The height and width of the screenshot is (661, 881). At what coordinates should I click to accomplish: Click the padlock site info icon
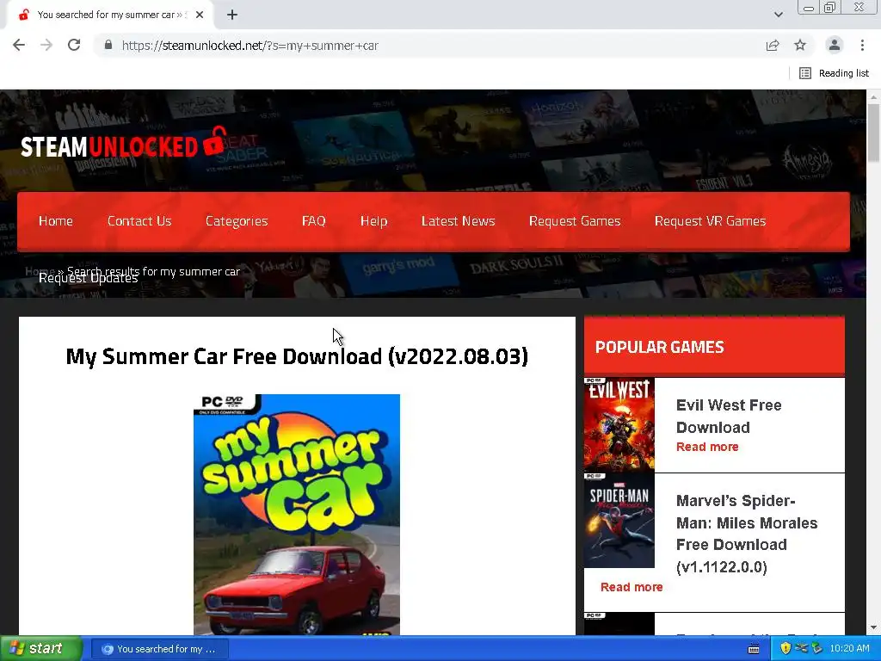pos(108,45)
